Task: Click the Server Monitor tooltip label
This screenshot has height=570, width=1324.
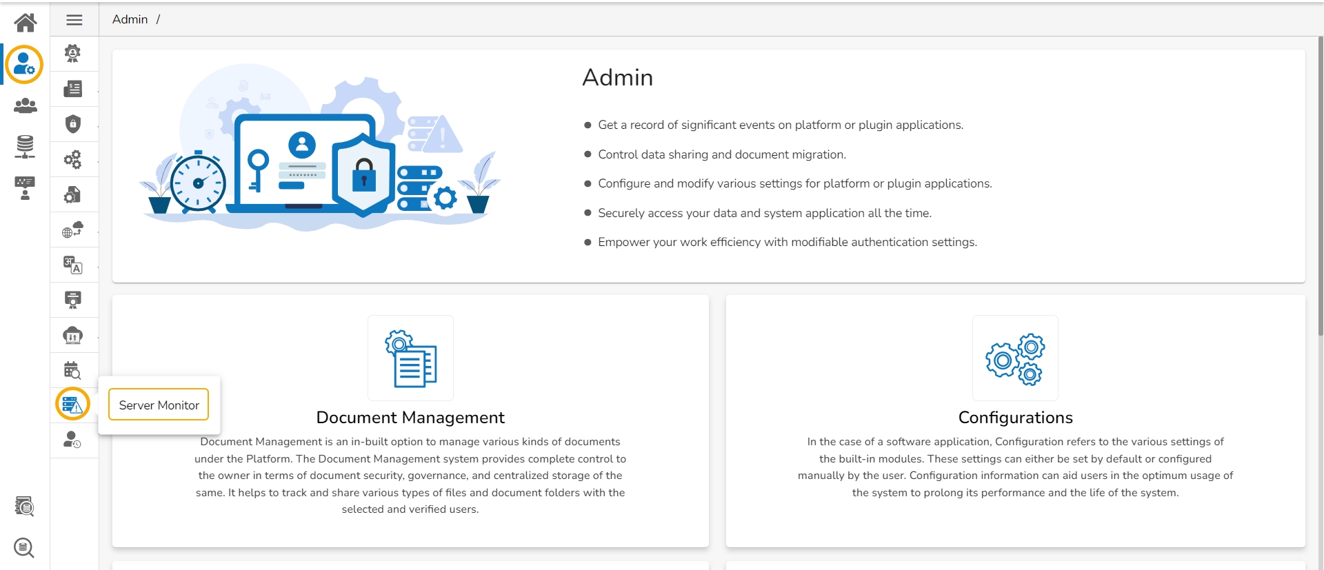Action: point(159,405)
